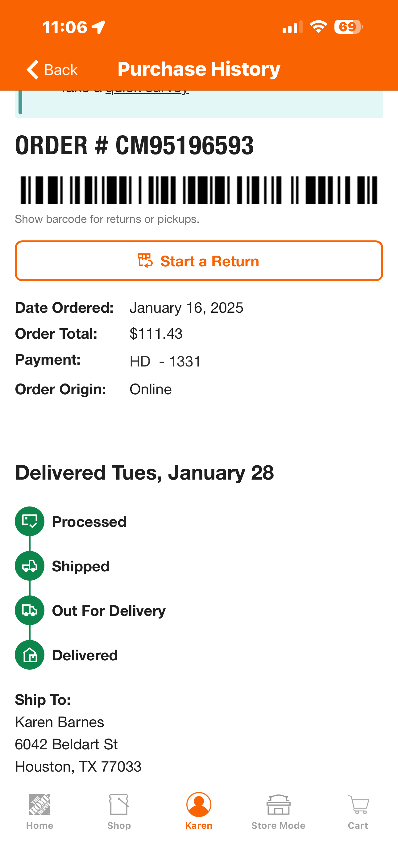
Task: Tap the return icon beside Start a Return
Action: coord(145,260)
